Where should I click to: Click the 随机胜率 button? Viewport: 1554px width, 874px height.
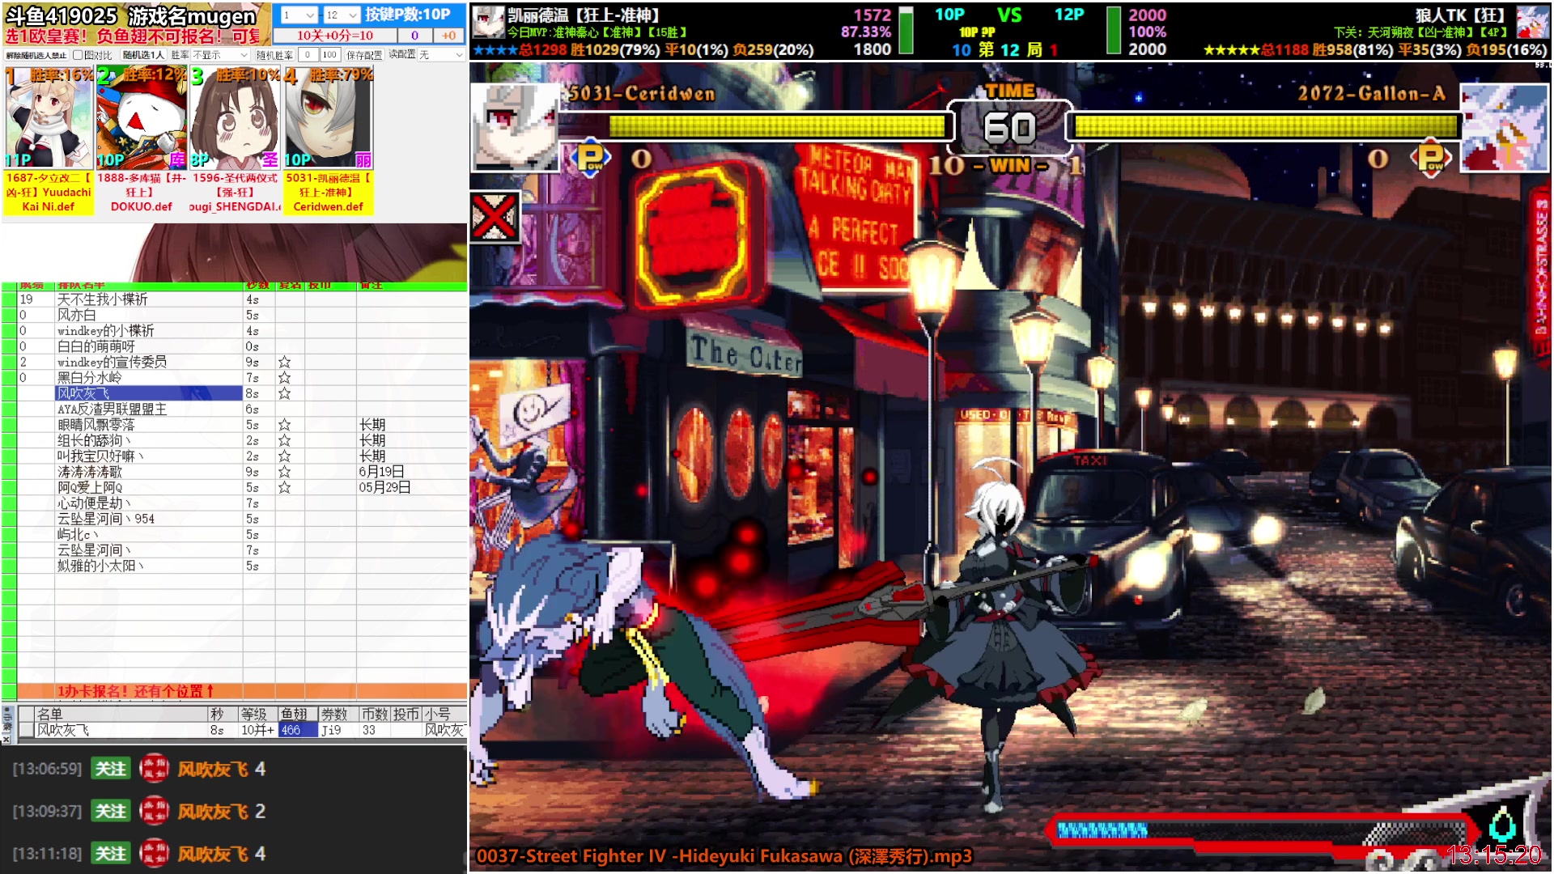[x=274, y=55]
